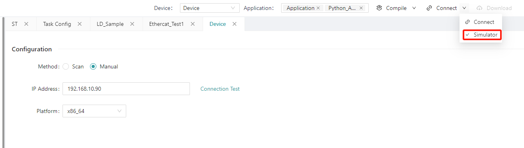
Task: Click the Connection Test link
Action: (x=220, y=89)
